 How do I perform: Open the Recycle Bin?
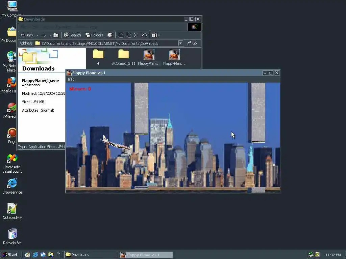12,237
